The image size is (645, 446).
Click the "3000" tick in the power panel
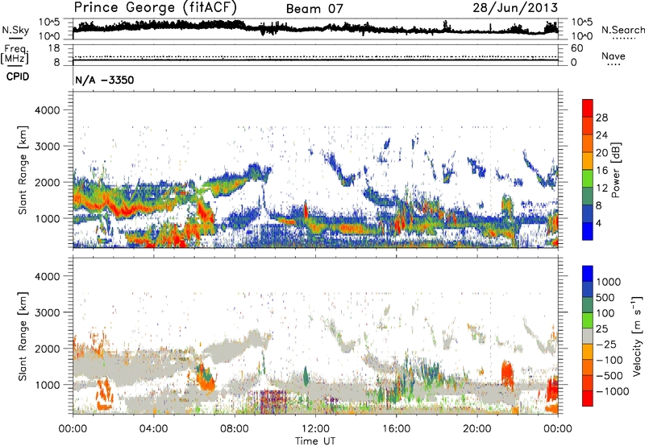(x=48, y=147)
